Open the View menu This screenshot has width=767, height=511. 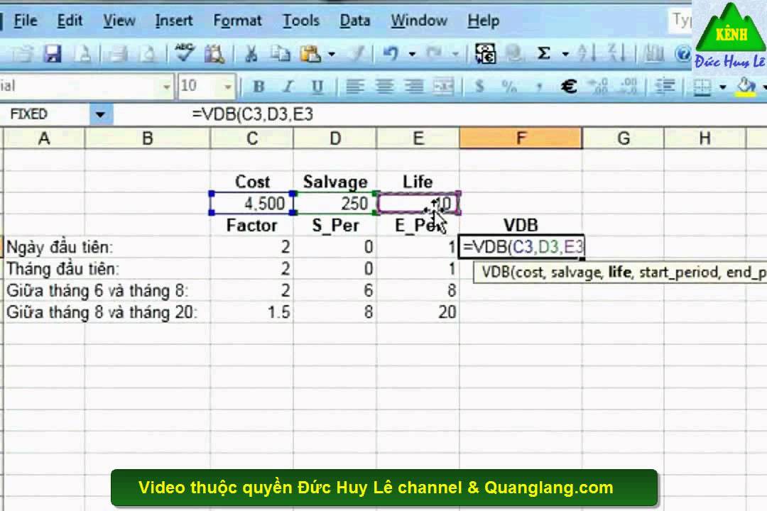tap(119, 21)
